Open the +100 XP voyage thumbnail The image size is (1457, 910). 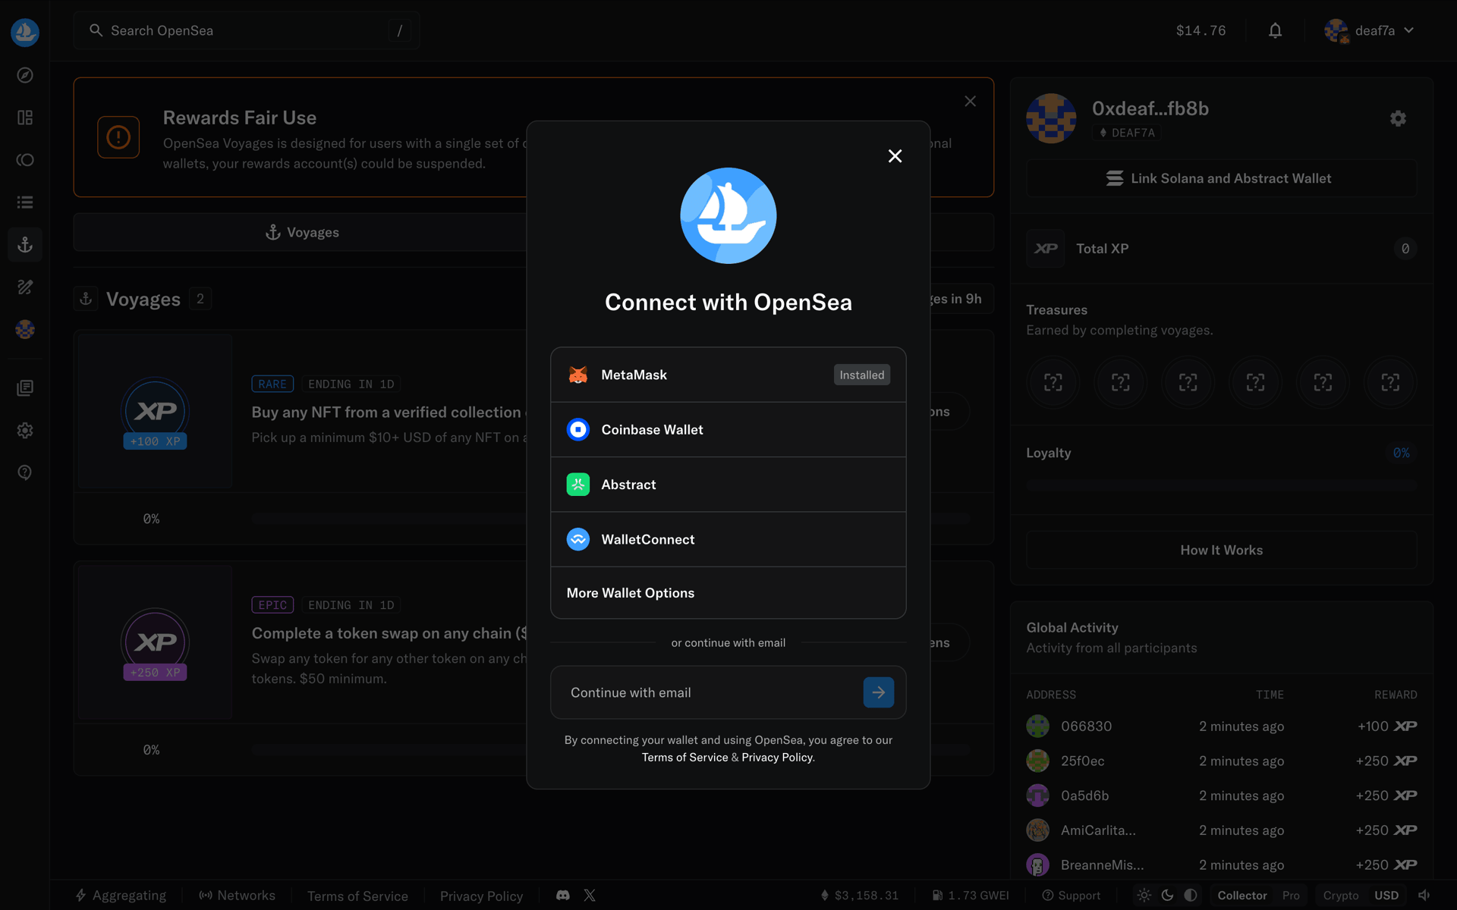pyautogui.click(x=156, y=412)
